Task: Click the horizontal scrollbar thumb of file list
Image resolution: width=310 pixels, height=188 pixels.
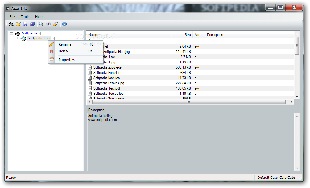Action: tap(189, 102)
